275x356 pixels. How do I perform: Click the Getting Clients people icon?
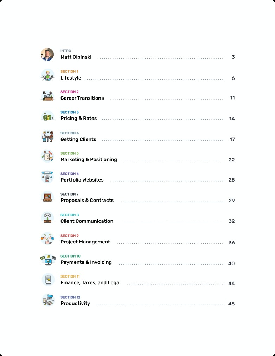[x=47, y=136]
